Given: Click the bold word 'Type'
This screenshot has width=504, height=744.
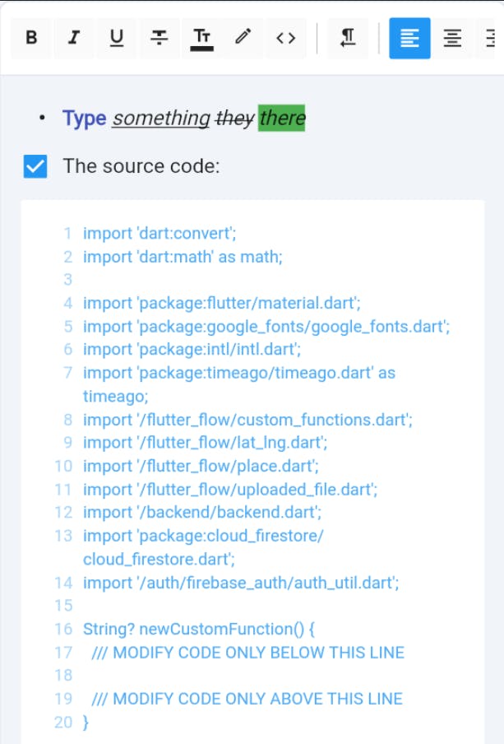Looking at the screenshot, I should (84, 119).
